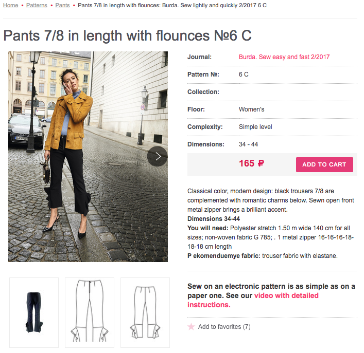This screenshot has width=364, height=353.
Task: Click the pink favorites star icon
Action: (191, 327)
